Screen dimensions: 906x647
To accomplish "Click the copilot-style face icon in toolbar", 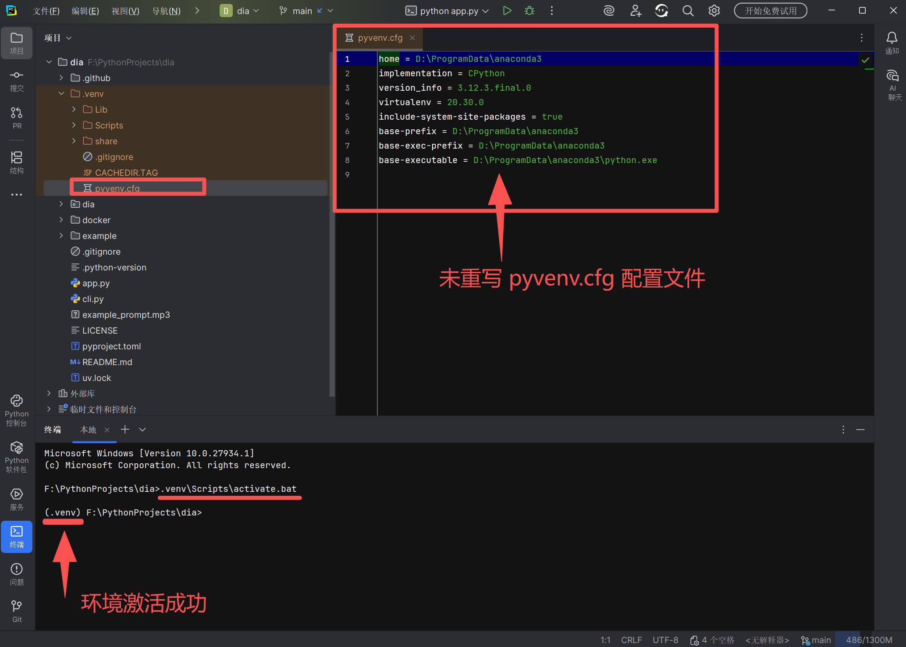I will click(x=661, y=11).
